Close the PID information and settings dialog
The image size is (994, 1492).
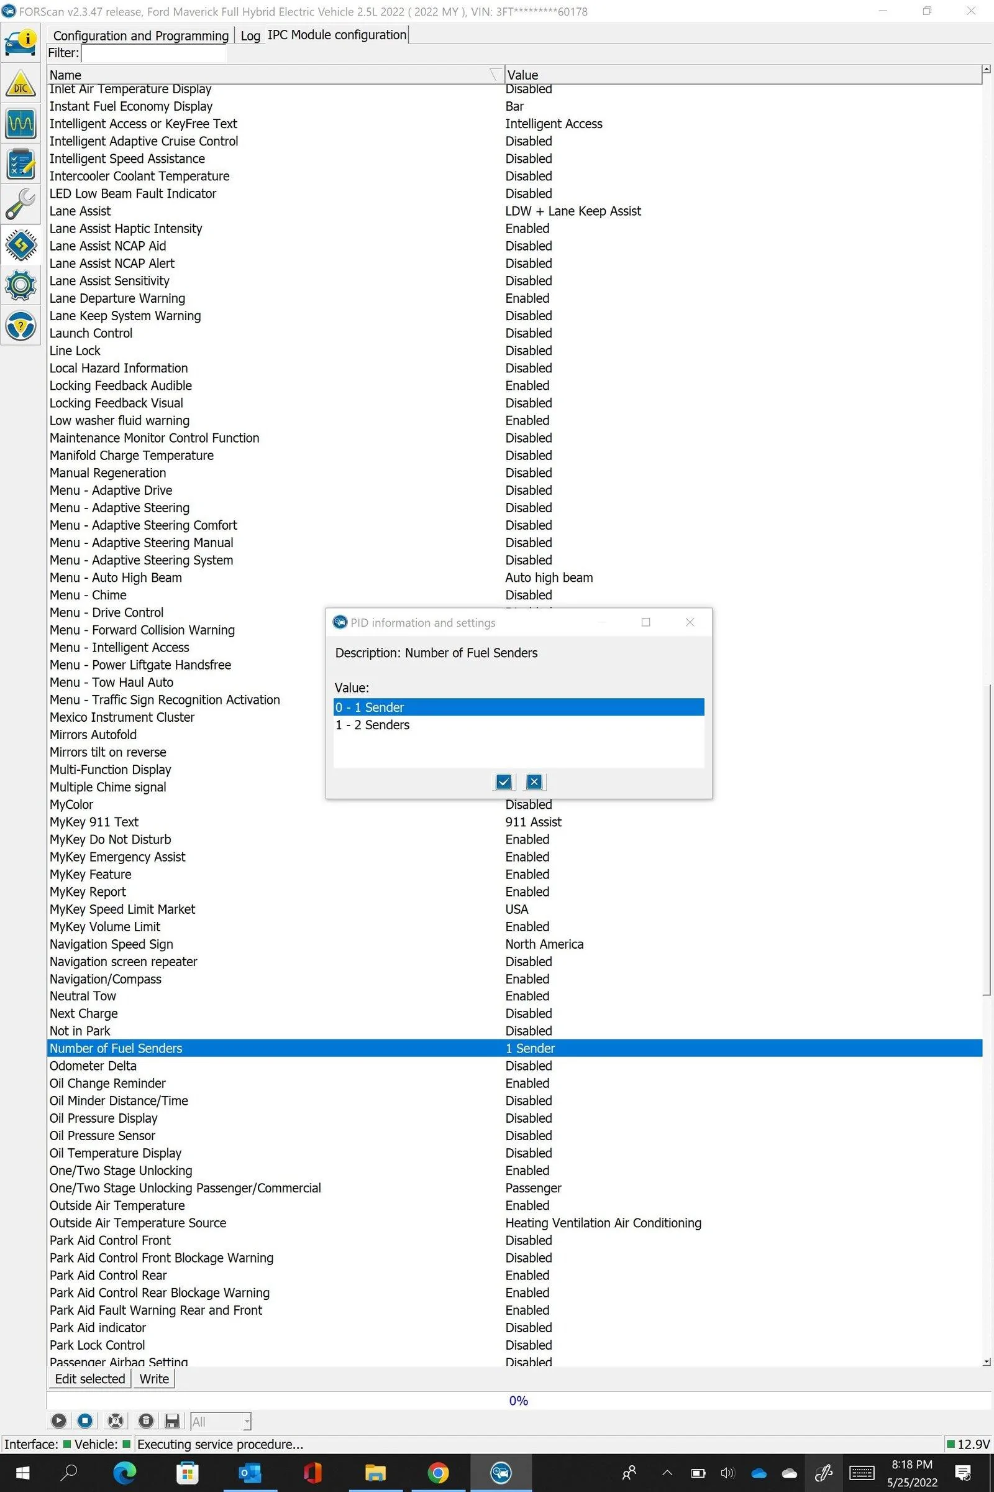pos(690,622)
